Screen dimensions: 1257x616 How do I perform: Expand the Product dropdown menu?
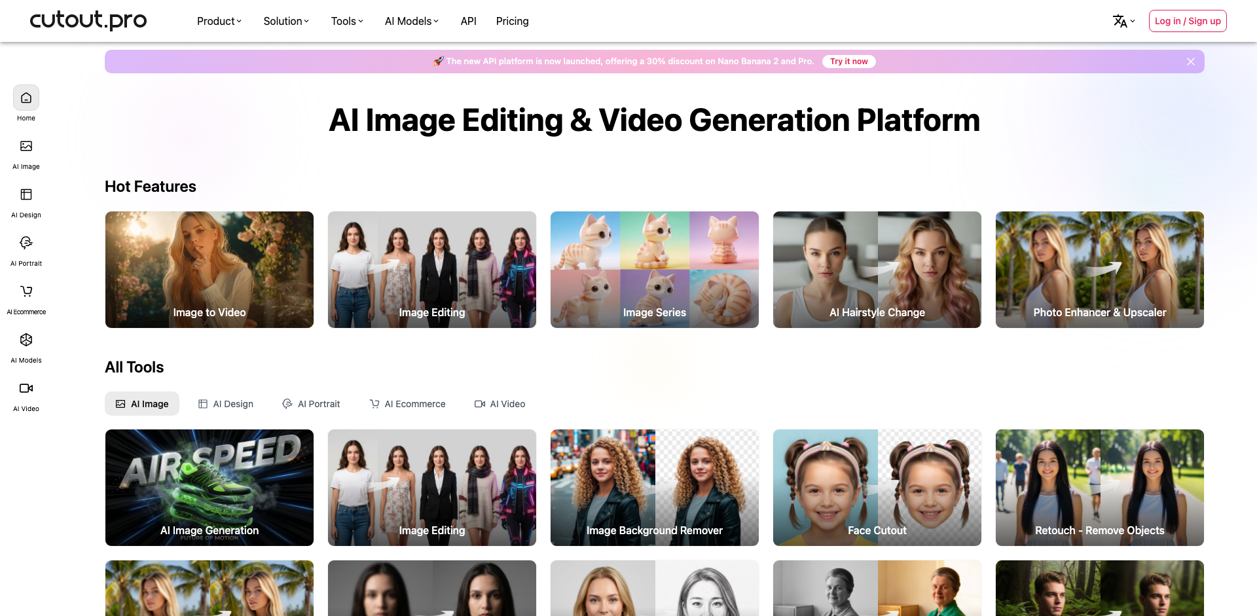click(x=219, y=22)
